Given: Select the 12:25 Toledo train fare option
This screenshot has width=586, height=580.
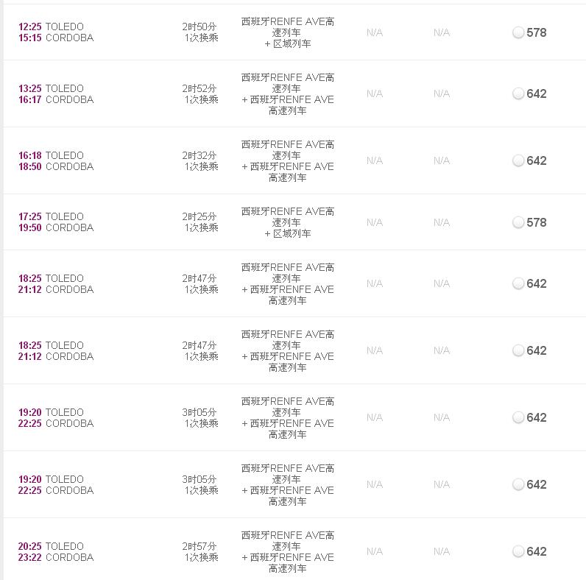Looking at the screenshot, I should click(518, 32).
